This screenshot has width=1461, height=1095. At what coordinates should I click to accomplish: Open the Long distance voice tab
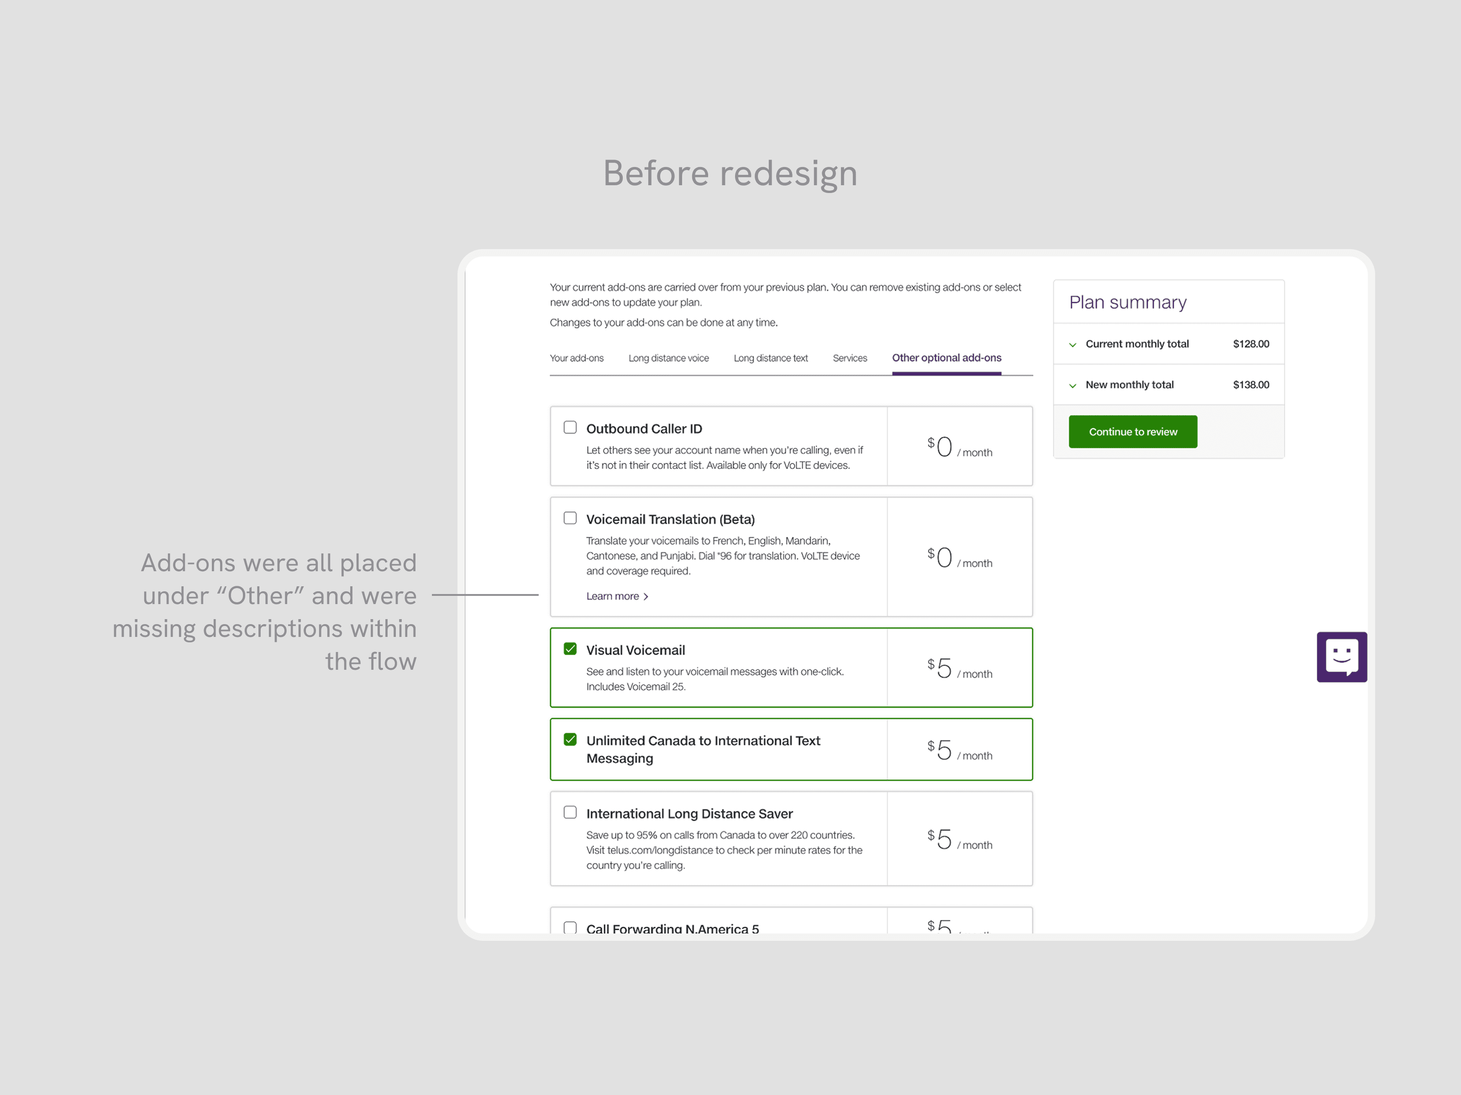tap(668, 359)
